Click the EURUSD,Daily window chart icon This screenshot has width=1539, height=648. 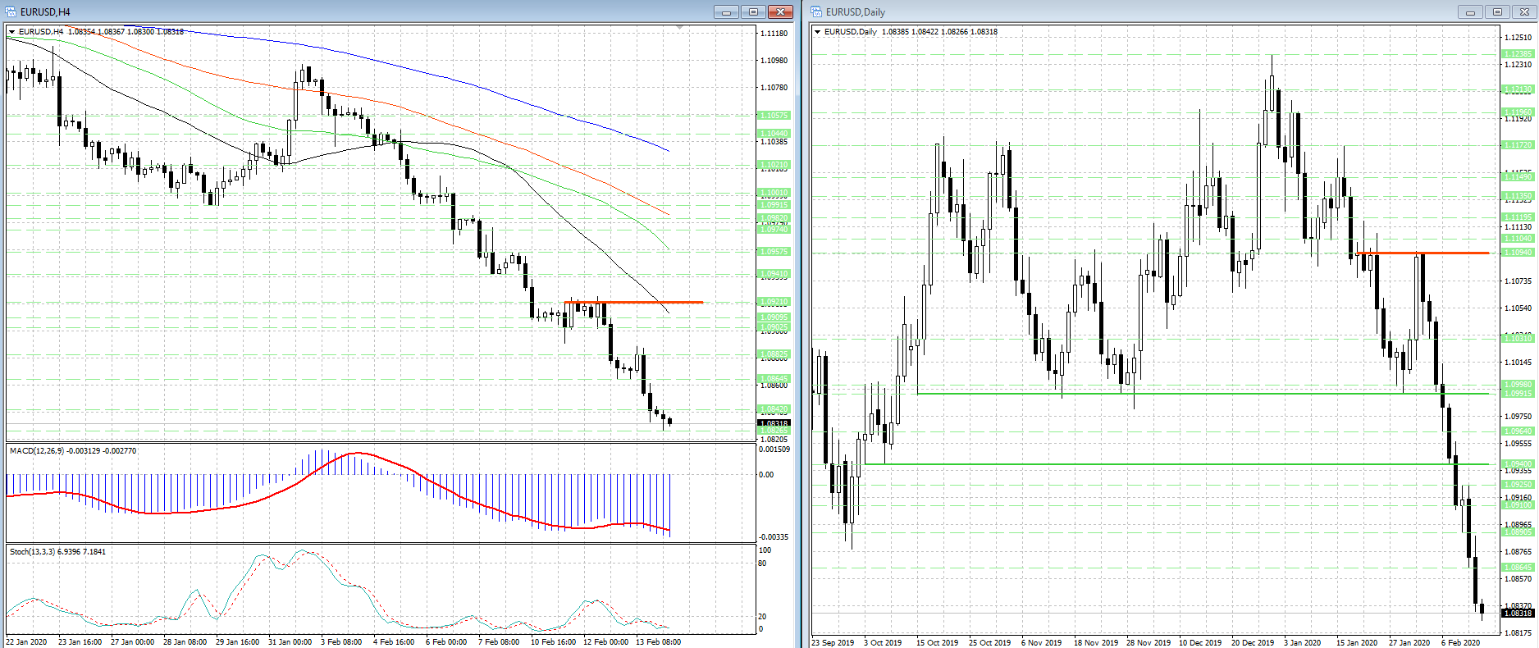[816, 11]
